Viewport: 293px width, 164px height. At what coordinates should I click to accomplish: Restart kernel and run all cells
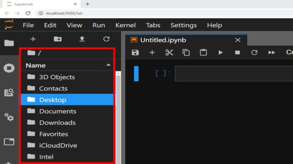[271, 53]
